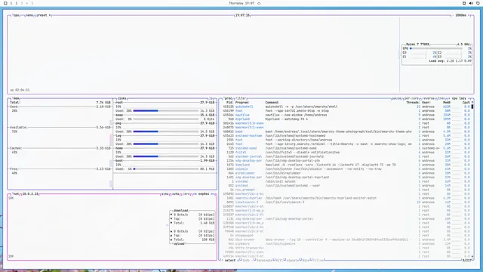Click the Available memory value
Viewport: 483px width, 272px height.
pos(103,128)
